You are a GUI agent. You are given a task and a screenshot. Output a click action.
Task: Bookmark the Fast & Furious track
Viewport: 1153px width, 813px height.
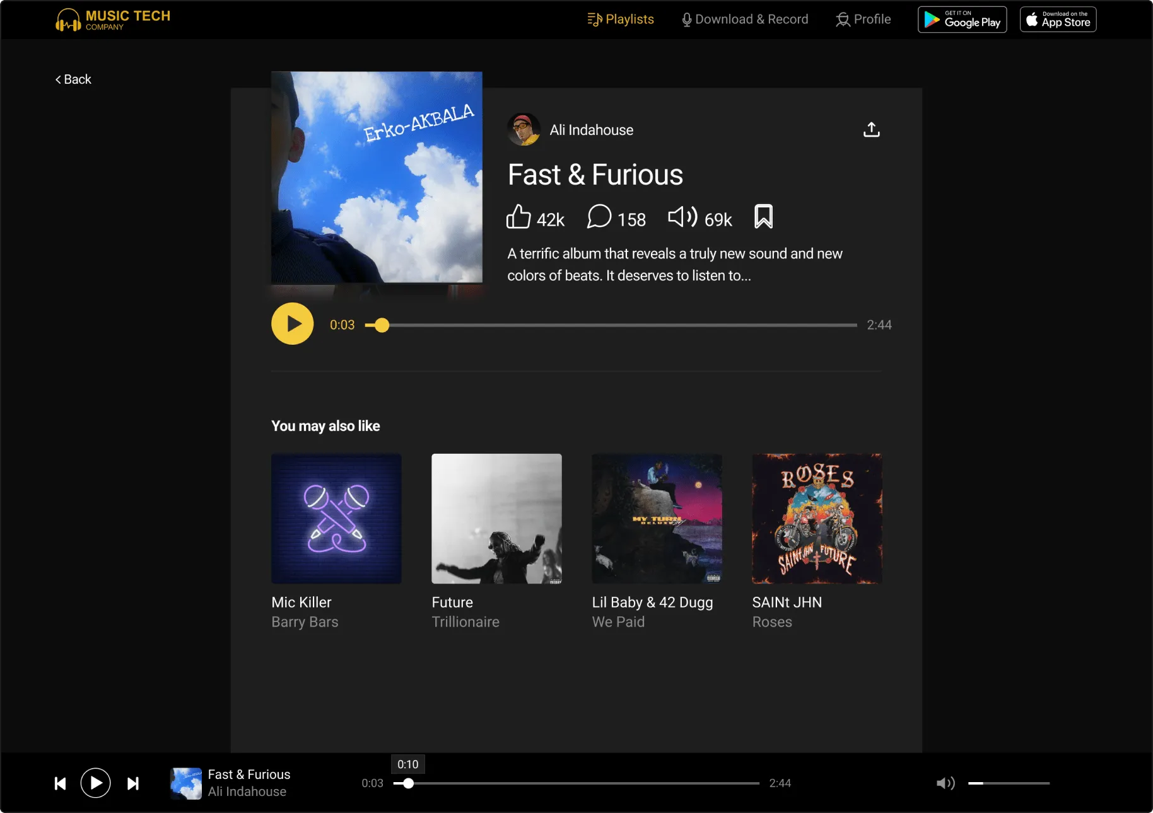click(764, 217)
